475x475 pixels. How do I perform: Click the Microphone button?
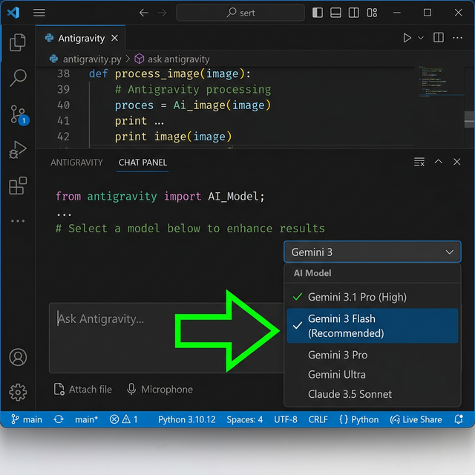[x=159, y=389]
